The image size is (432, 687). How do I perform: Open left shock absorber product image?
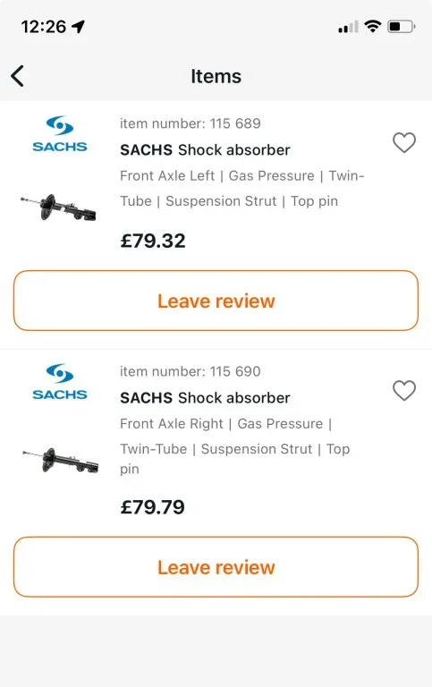pos(58,208)
